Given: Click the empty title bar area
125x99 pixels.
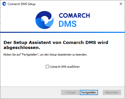Looking at the screenshot, I should click(x=76, y=4).
